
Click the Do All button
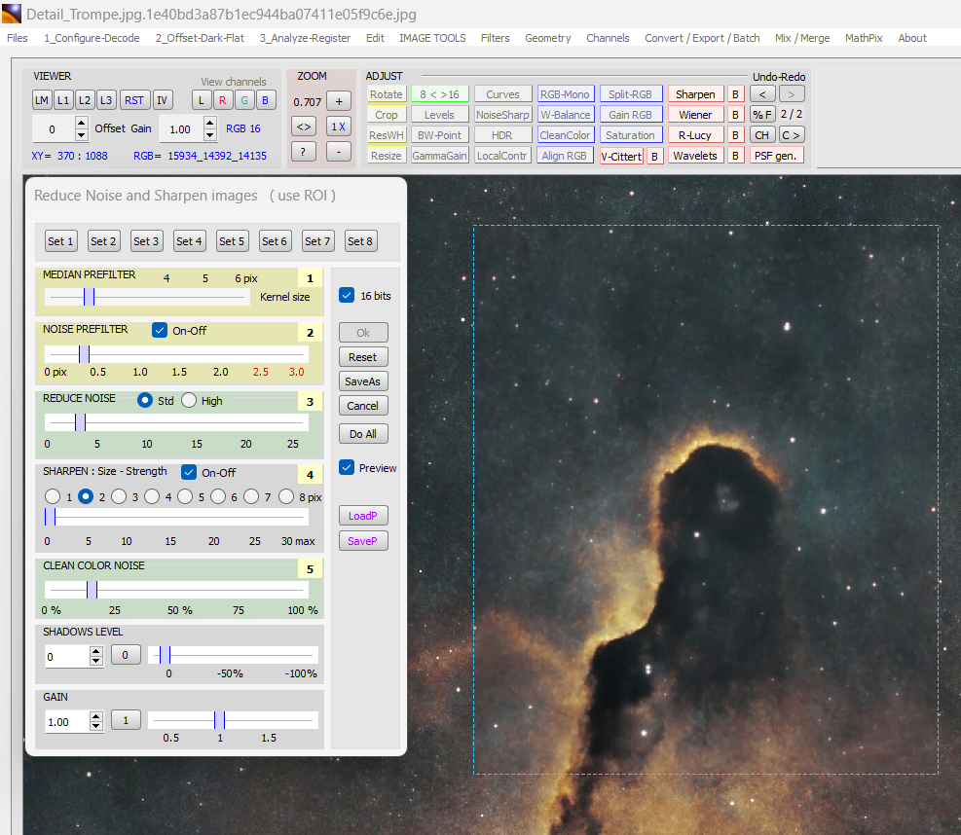tap(362, 434)
